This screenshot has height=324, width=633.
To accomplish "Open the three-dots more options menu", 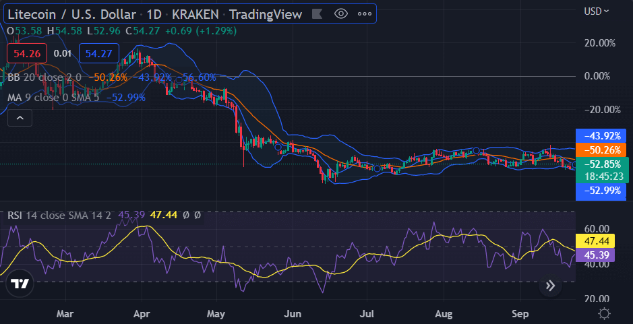I will [x=365, y=15].
